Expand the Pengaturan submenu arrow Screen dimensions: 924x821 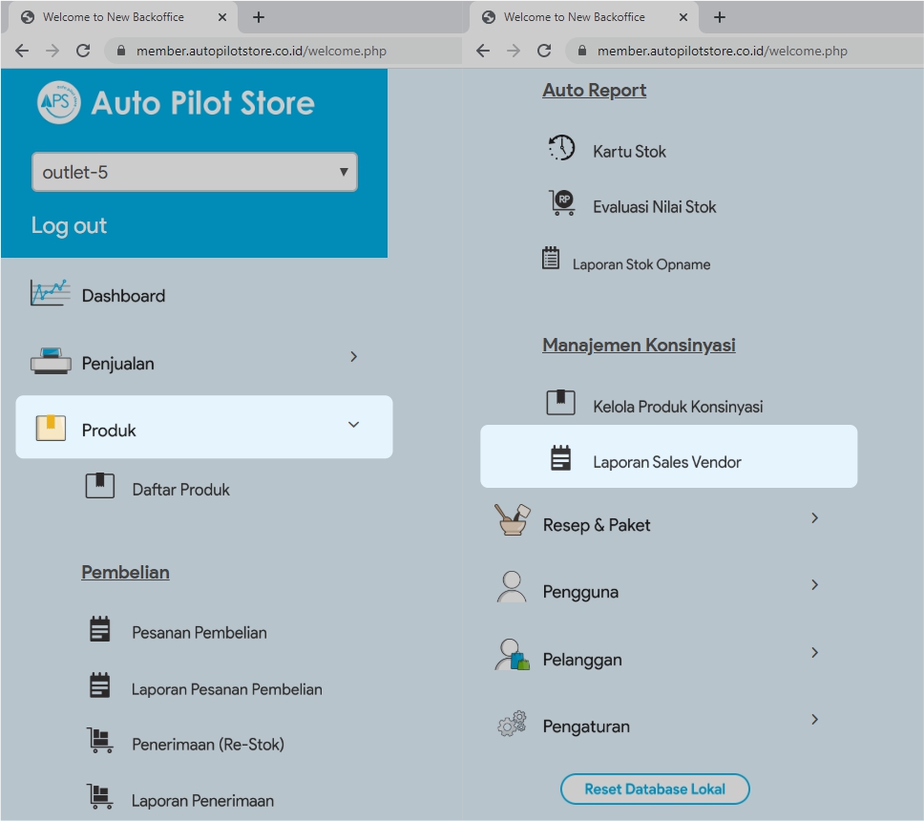pyautogui.click(x=814, y=719)
